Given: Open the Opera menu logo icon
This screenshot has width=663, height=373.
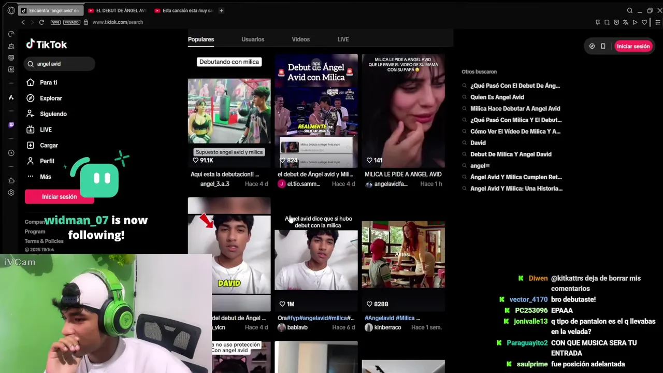Looking at the screenshot, I should [x=11, y=10].
